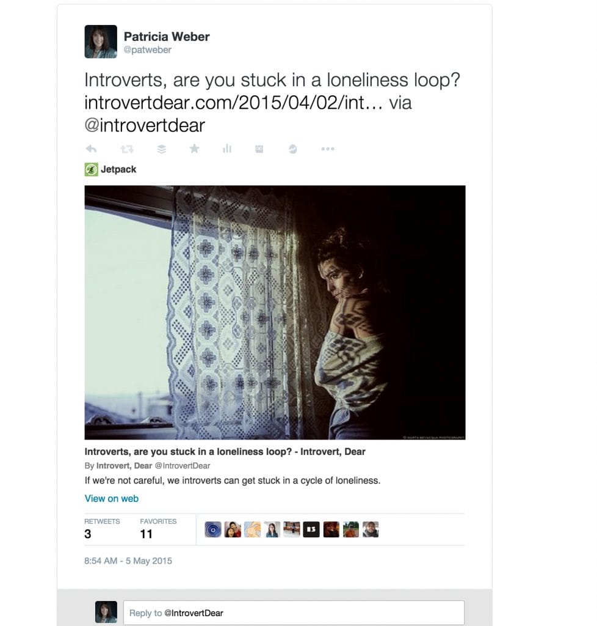This screenshot has width=597, height=626.
Task: Click the Patricia Weber name link
Action: click(x=167, y=37)
